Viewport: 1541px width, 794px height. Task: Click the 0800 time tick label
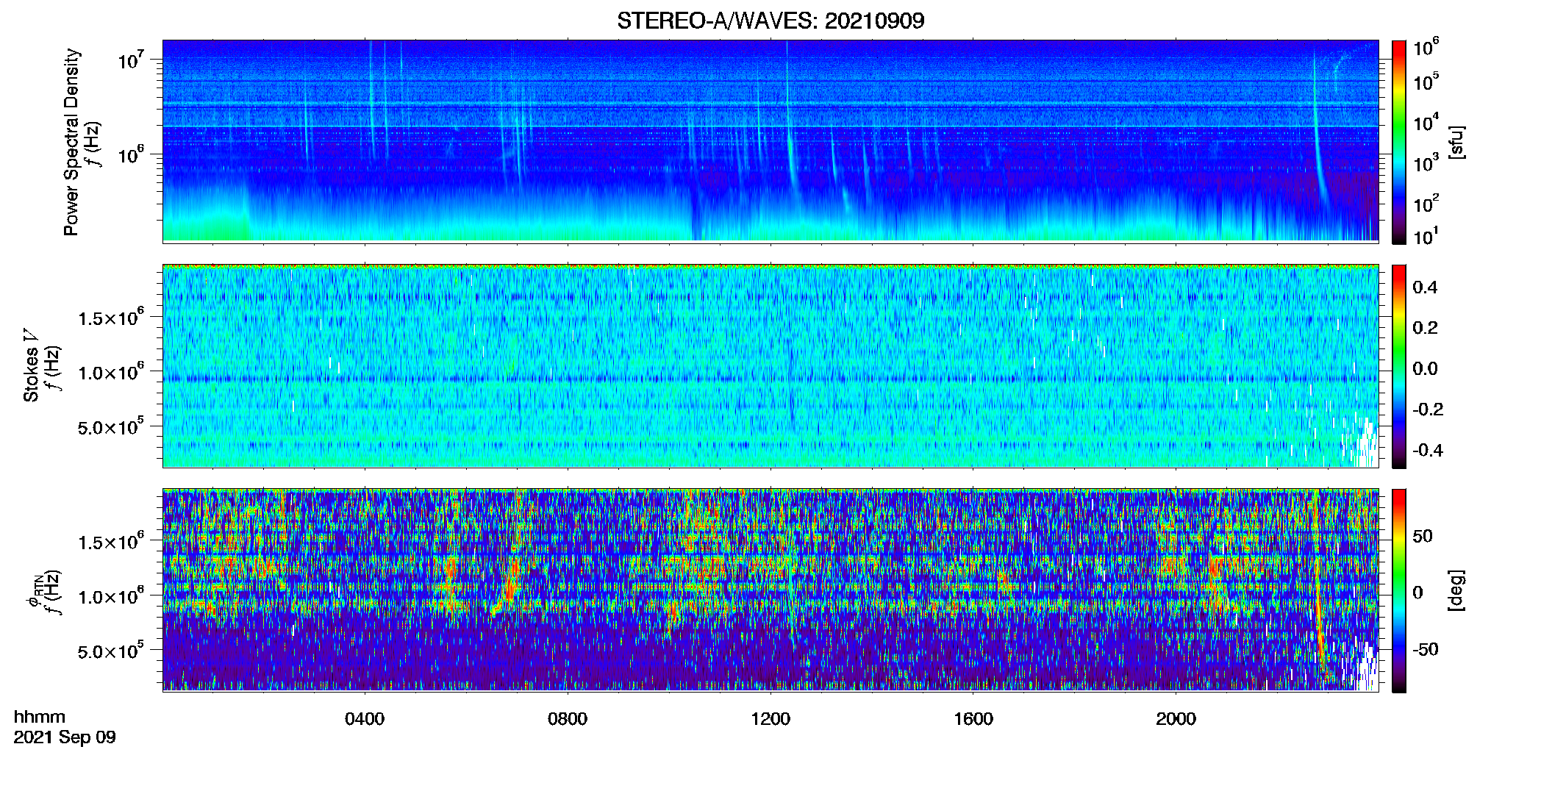coord(568,719)
